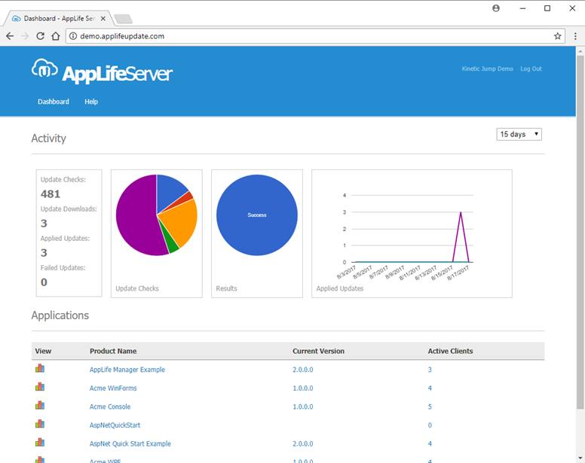The width and height of the screenshot is (585, 463).
Task: Click the address bar URL field
Action: 315,36
